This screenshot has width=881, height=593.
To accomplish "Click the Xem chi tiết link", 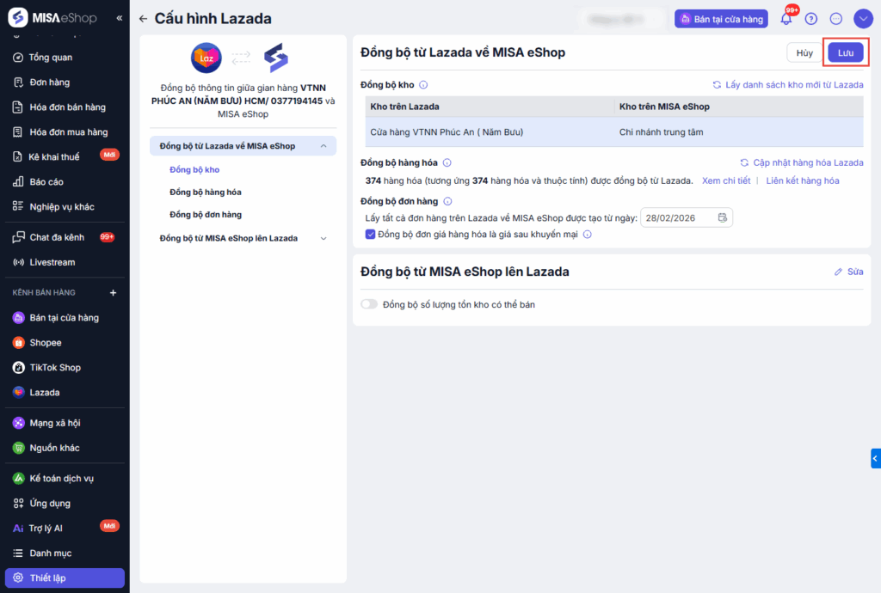I will 726,180.
